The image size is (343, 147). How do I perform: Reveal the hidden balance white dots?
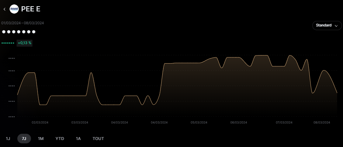click(x=19, y=32)
